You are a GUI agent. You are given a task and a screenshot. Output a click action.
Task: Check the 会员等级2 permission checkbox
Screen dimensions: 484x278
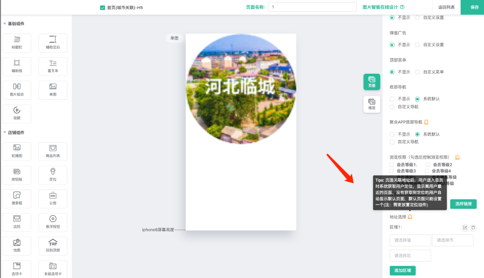click(428, 164)
